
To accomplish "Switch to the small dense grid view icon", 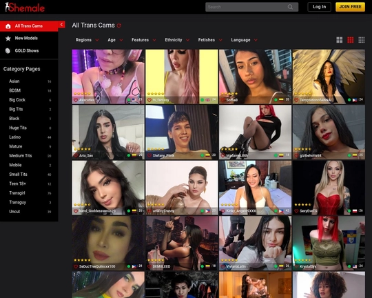I will (362, 40).
